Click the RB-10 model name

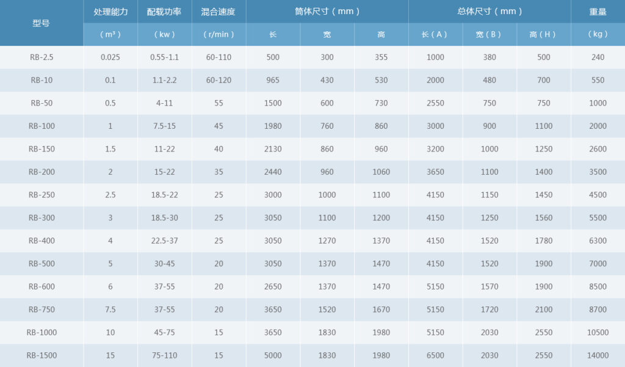[41, 80]
